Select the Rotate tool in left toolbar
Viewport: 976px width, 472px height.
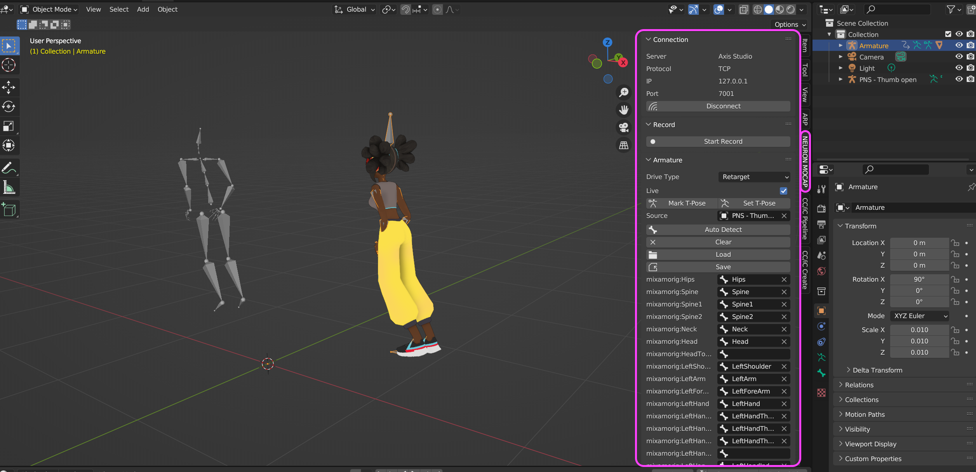pyautogui.click(x=9, y=107)
